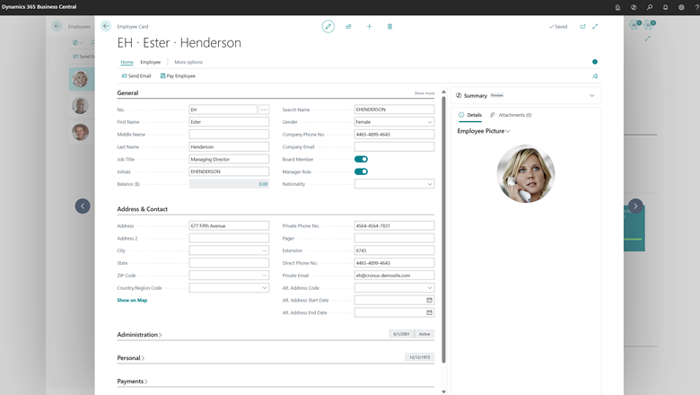This screenshot has height=395, width=700.
Task: Click the Company Email field
Action: [x=394, y=147]
